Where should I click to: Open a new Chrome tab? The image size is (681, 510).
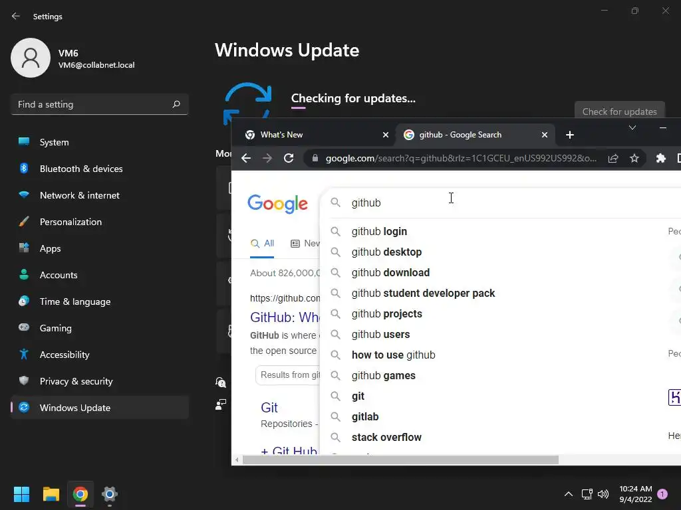(x=570, y=135)
